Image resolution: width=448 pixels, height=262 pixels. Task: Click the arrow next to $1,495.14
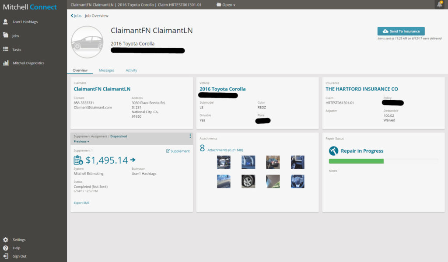click(x=133, y=160)
